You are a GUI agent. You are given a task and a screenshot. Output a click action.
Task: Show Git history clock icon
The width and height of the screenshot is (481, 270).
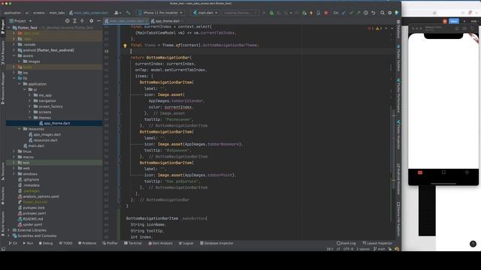pyautogui.click(x=366, y=13)
